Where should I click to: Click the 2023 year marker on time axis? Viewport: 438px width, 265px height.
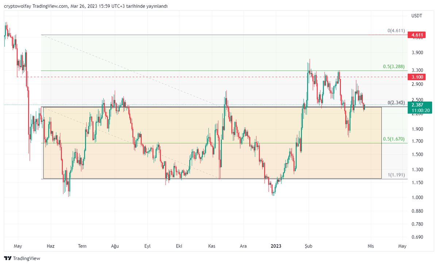276,246
